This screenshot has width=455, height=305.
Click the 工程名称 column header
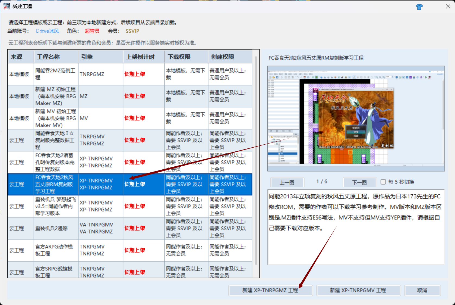(x=56, y=57)
